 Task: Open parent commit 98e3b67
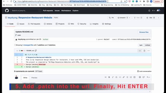(106, 39)
